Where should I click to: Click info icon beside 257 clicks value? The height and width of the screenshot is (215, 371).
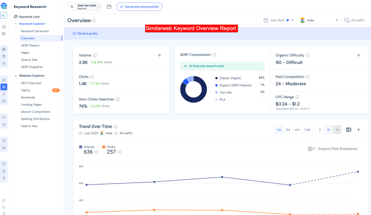[119, 152]
